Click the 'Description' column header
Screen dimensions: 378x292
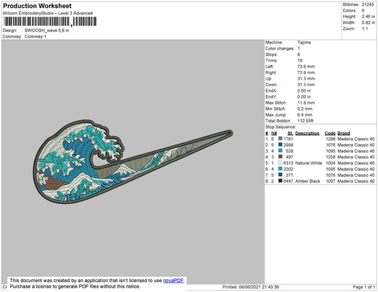(x=307, y=133)
